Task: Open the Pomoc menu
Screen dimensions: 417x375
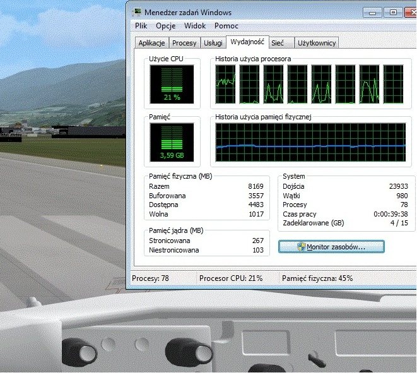Action: click(226, 26)
